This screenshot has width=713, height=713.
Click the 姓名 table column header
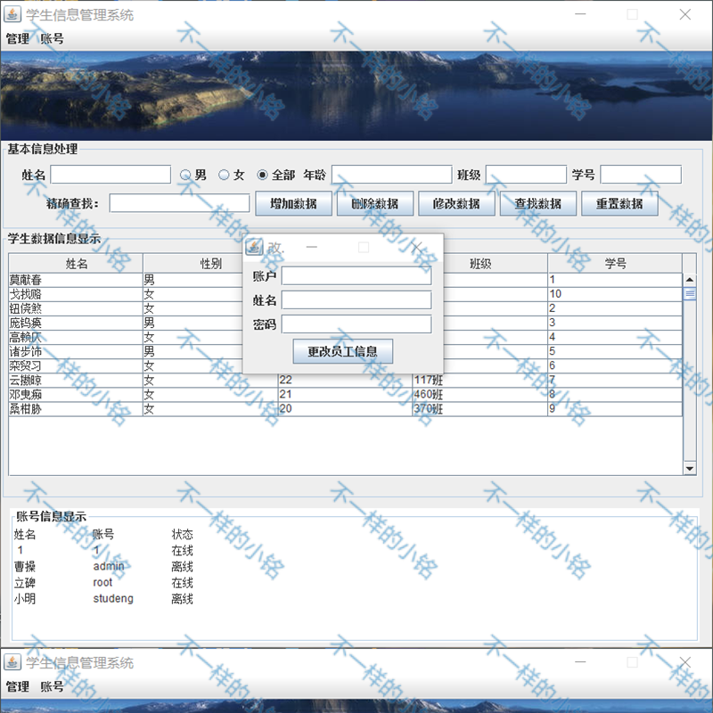coord(76,263)
